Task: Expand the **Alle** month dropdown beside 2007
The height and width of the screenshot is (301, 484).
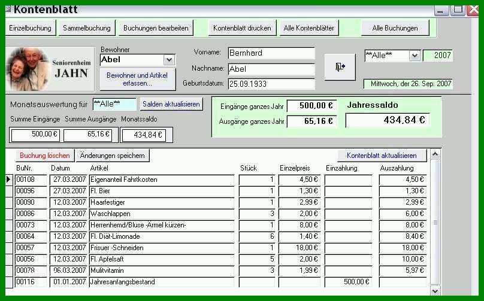Action: (x=415, y=56)
